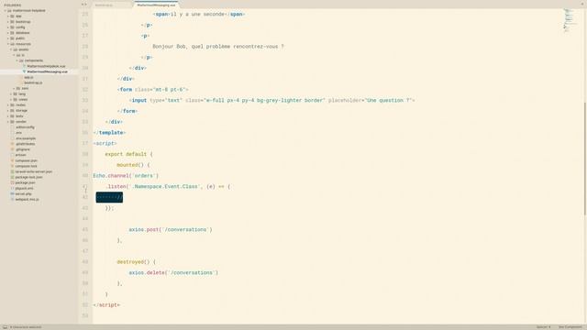The height and width of the screenshot is (330, 587).
Task: Open the Spaces indentation menu in status bar
Action: coord(543,327)
